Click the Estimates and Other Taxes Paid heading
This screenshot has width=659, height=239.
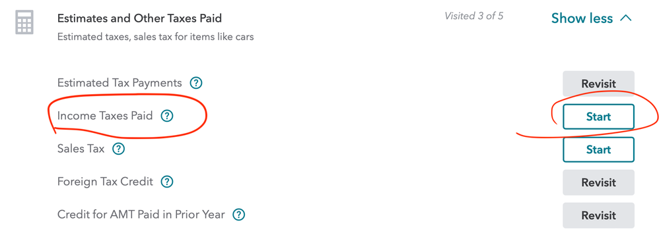139,18
